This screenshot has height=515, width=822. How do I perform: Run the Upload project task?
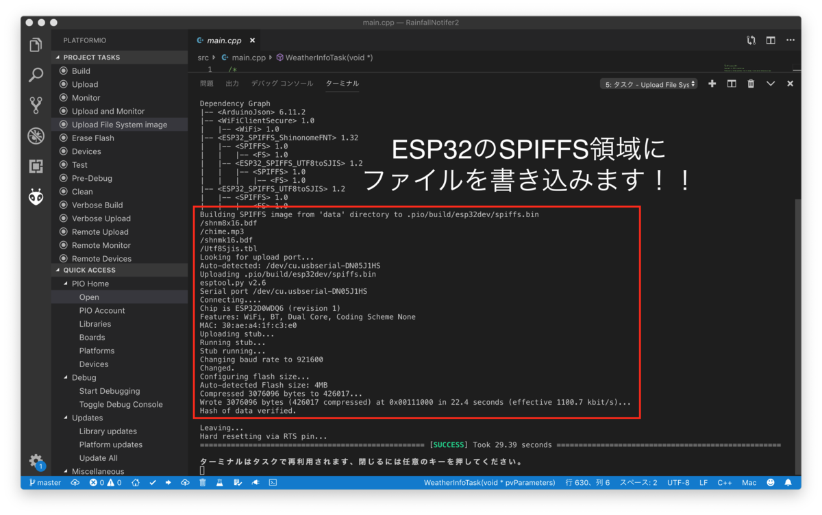click(85, 84)
